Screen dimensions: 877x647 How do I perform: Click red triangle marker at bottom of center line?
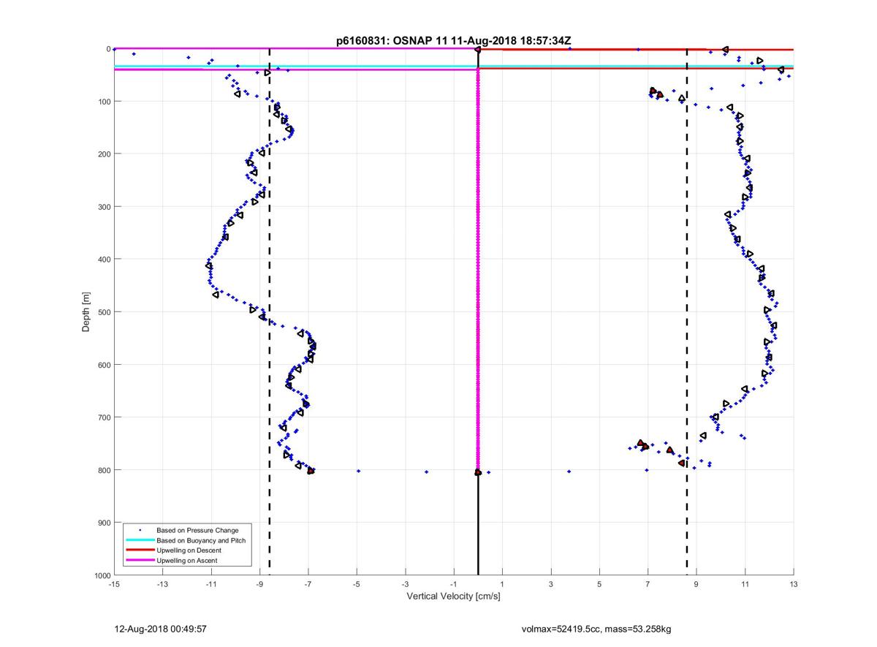tap(478, 472)
